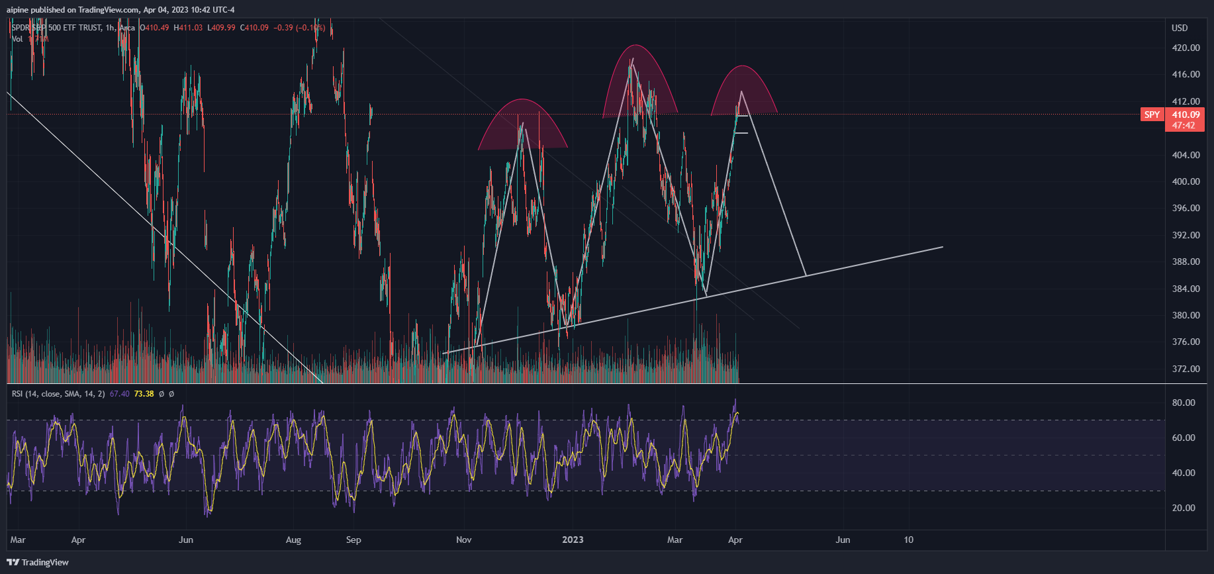Click the RSI value 67.40
The image size is (1214, 574).
pyautogui.click(x=120, y=394)
